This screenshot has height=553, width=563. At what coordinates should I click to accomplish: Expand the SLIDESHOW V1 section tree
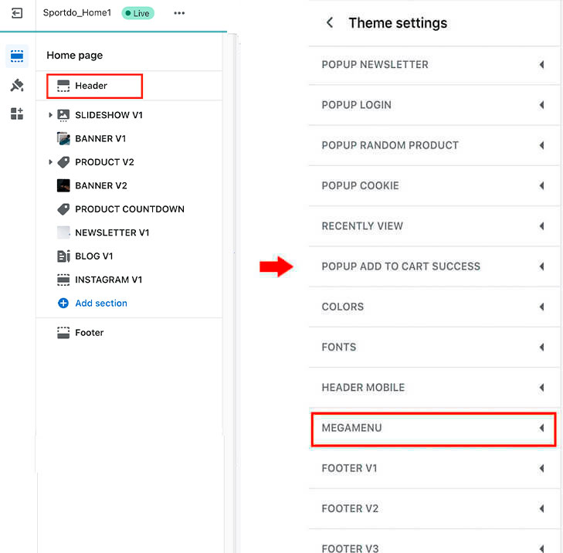tap(50, 115)
